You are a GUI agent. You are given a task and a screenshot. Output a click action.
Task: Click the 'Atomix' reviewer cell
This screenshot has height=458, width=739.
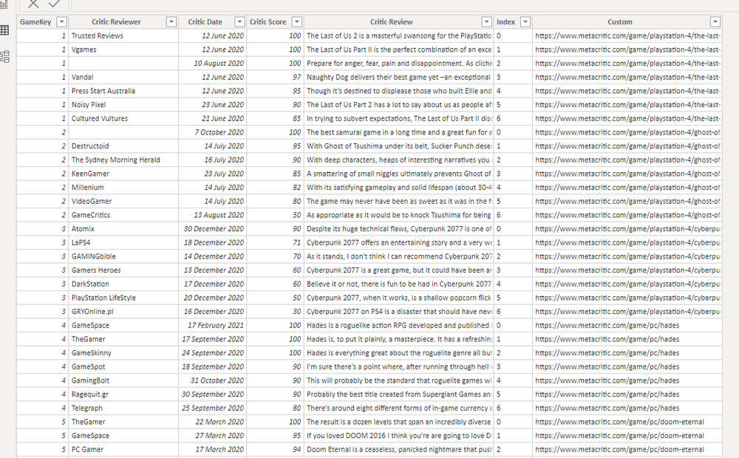coord(123,229)
